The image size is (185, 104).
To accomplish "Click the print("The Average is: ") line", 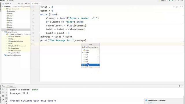I will [x=63, y=40].
